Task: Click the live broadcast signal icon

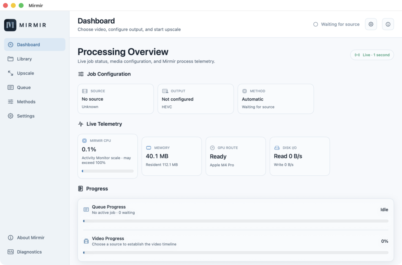Action: pos(357,55)
